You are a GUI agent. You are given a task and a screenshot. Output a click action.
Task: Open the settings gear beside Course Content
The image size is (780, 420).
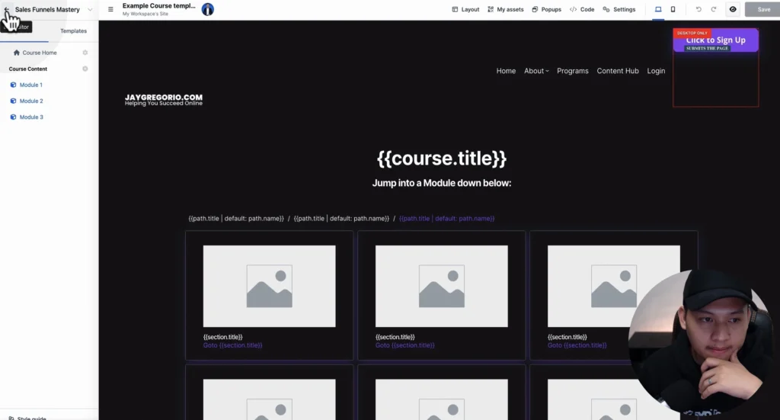85,69
